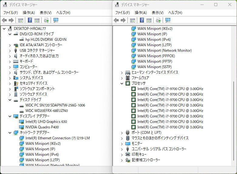This screenshot has height=174, width=237.
Task: Click Help icon in right window toolbar
Action: click(x=142, y=20)
